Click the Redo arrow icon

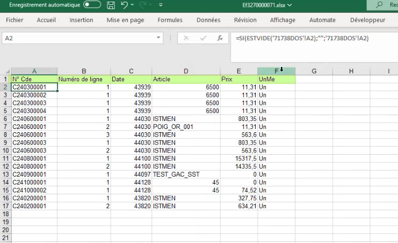143,5
